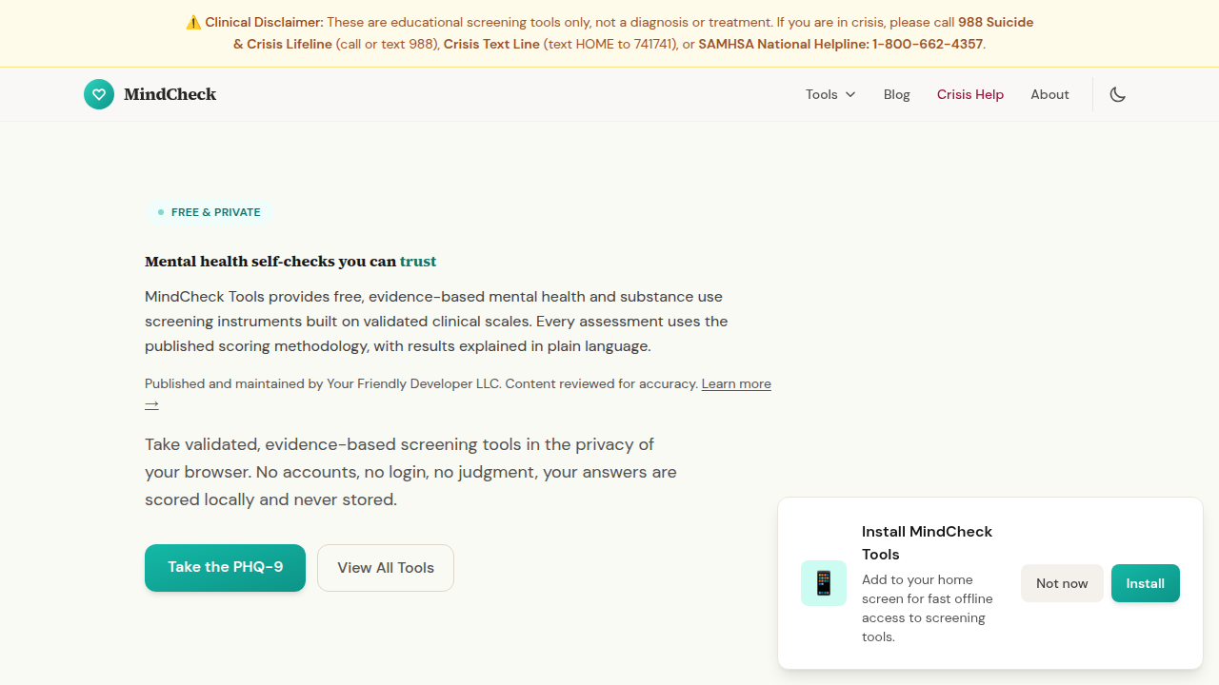Click the MindCheck heart logo icon

tap(99, 94)
